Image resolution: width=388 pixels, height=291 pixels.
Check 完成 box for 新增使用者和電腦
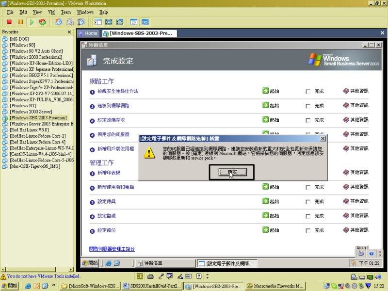308,187
